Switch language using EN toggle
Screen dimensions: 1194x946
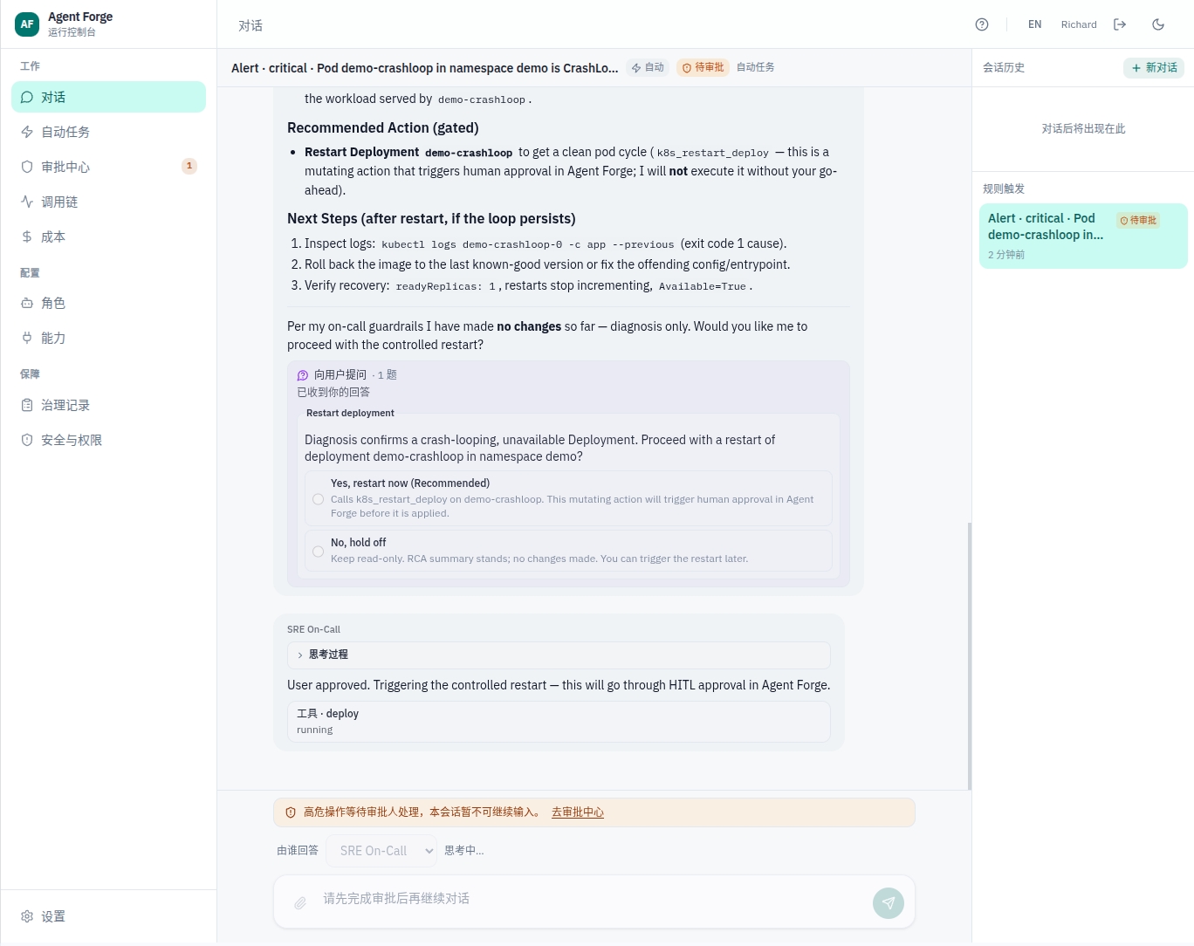point(1034,24)
